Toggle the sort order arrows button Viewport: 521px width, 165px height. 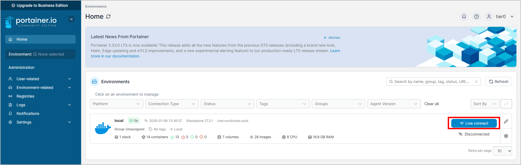coord(506,104)
